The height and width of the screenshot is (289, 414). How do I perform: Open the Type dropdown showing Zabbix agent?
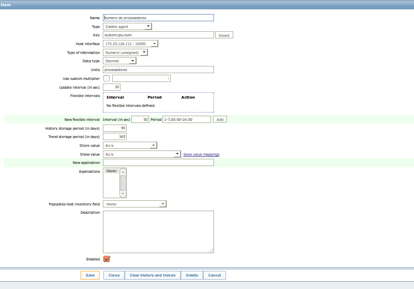(x=127, y=26)
